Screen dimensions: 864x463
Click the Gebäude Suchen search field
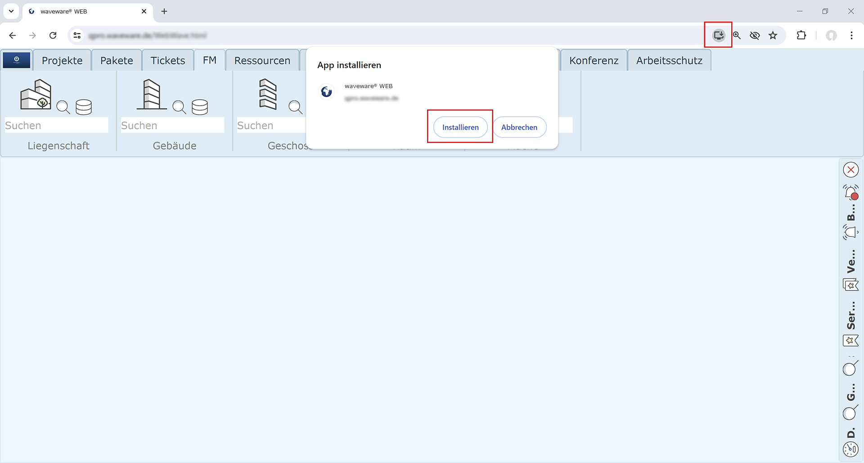tap(172, 125)
